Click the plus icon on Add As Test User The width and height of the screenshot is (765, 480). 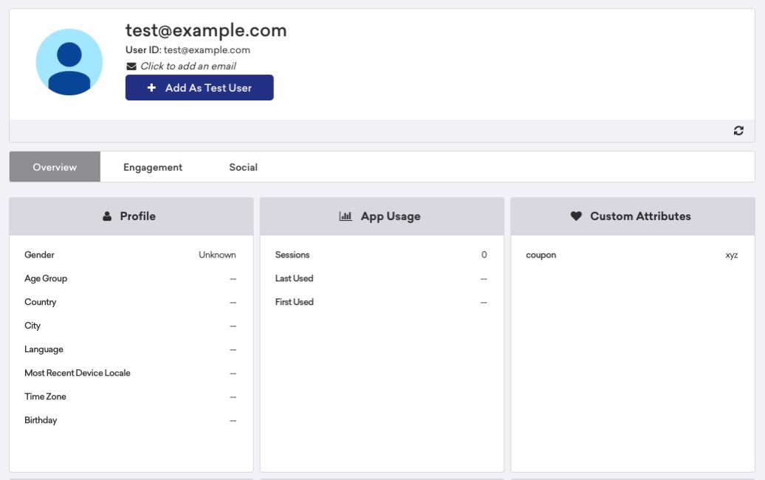click(152, 88)
